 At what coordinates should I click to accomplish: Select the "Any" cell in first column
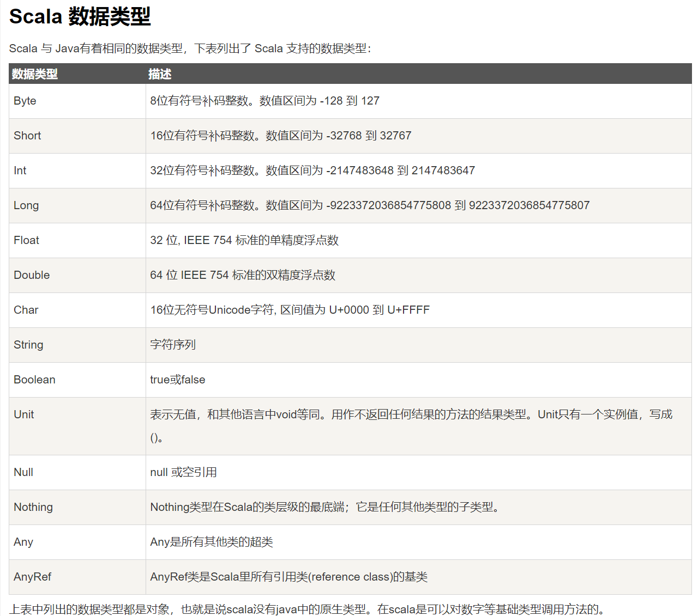pyautogui.click(x=77, y=542)
